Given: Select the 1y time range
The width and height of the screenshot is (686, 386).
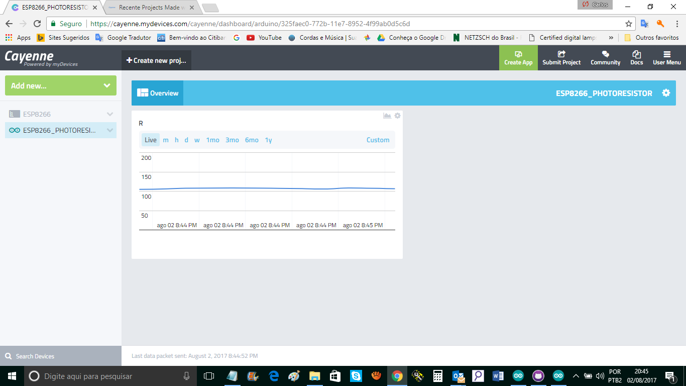Looking at the screenshot, I should point(269,140).
